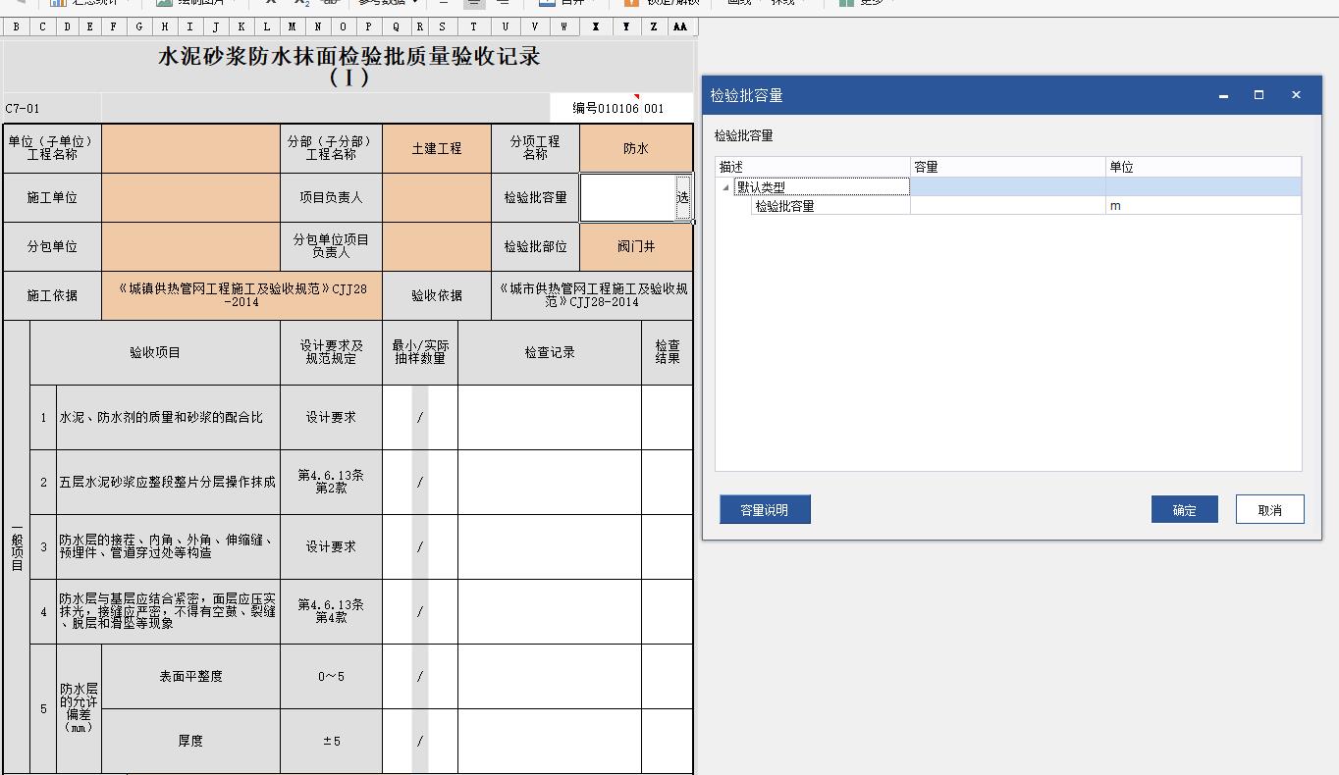Click the sampling cell for 表面平整度 row
The height and width of the screenshot is (775, 1339).
(x=420, y=677)
